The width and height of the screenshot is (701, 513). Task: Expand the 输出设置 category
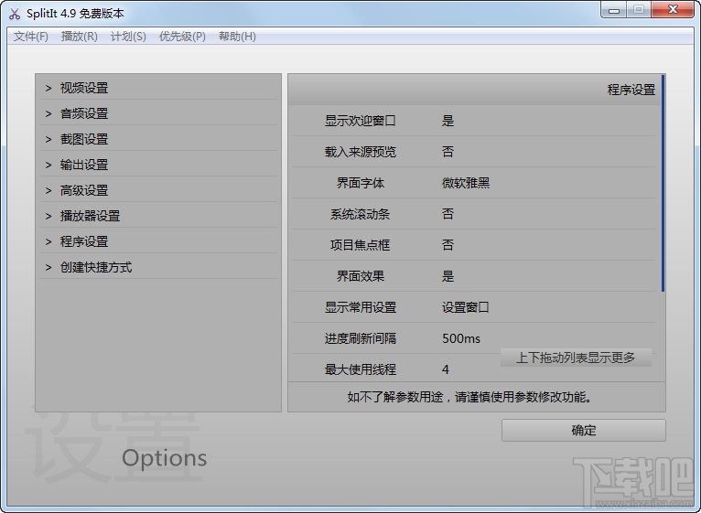pyautogui.click(x=158, y=165)
